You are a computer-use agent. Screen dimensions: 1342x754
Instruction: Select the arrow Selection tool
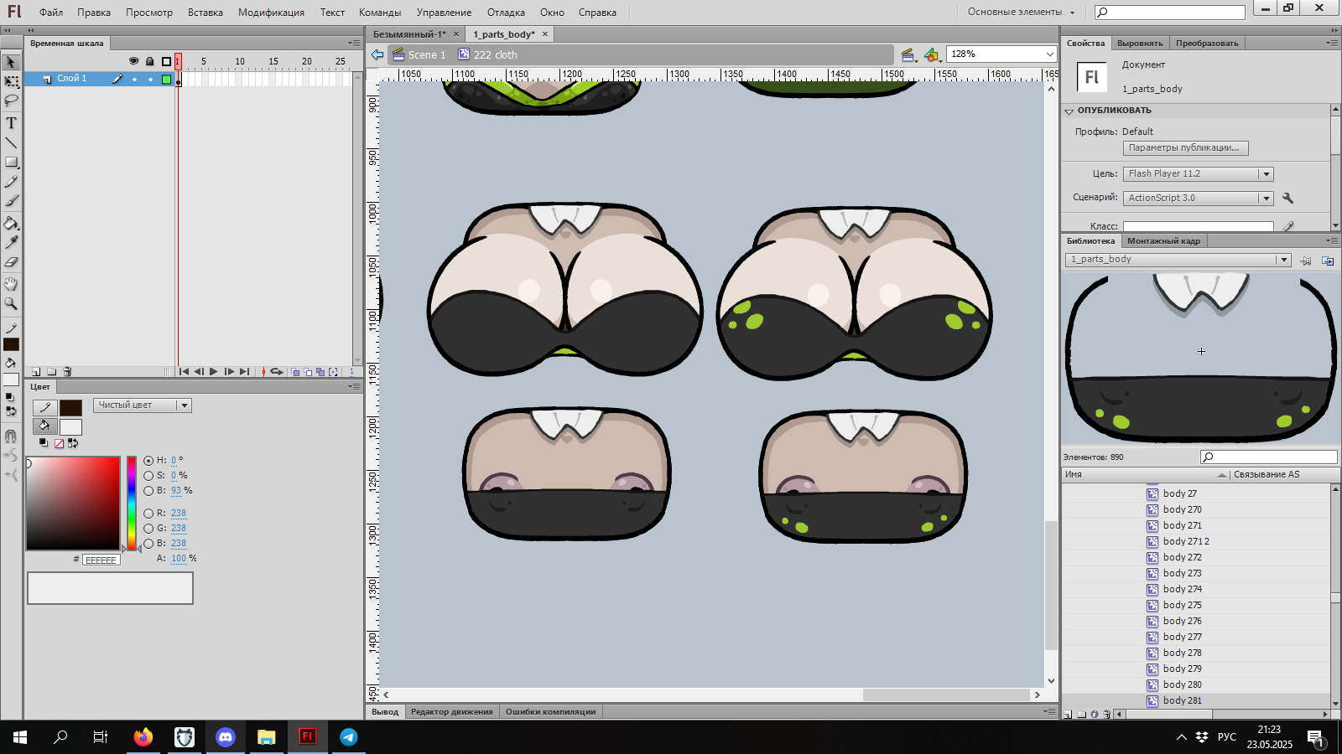click(11, 62)
